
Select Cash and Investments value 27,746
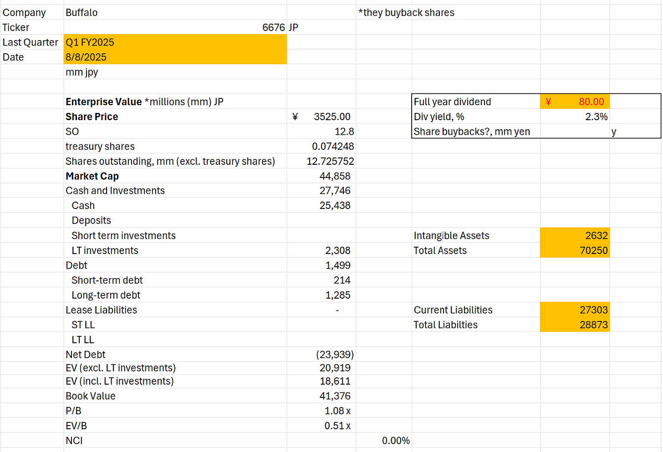click(335, 191)
